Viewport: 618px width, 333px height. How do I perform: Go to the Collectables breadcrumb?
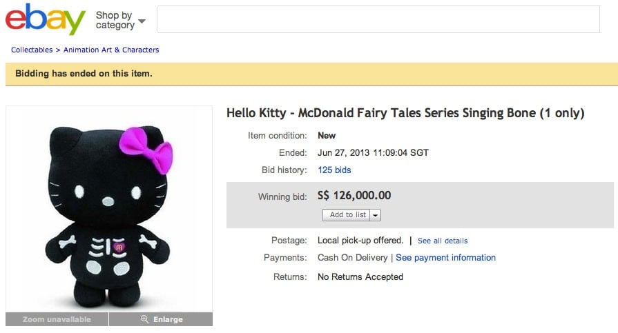32,50
